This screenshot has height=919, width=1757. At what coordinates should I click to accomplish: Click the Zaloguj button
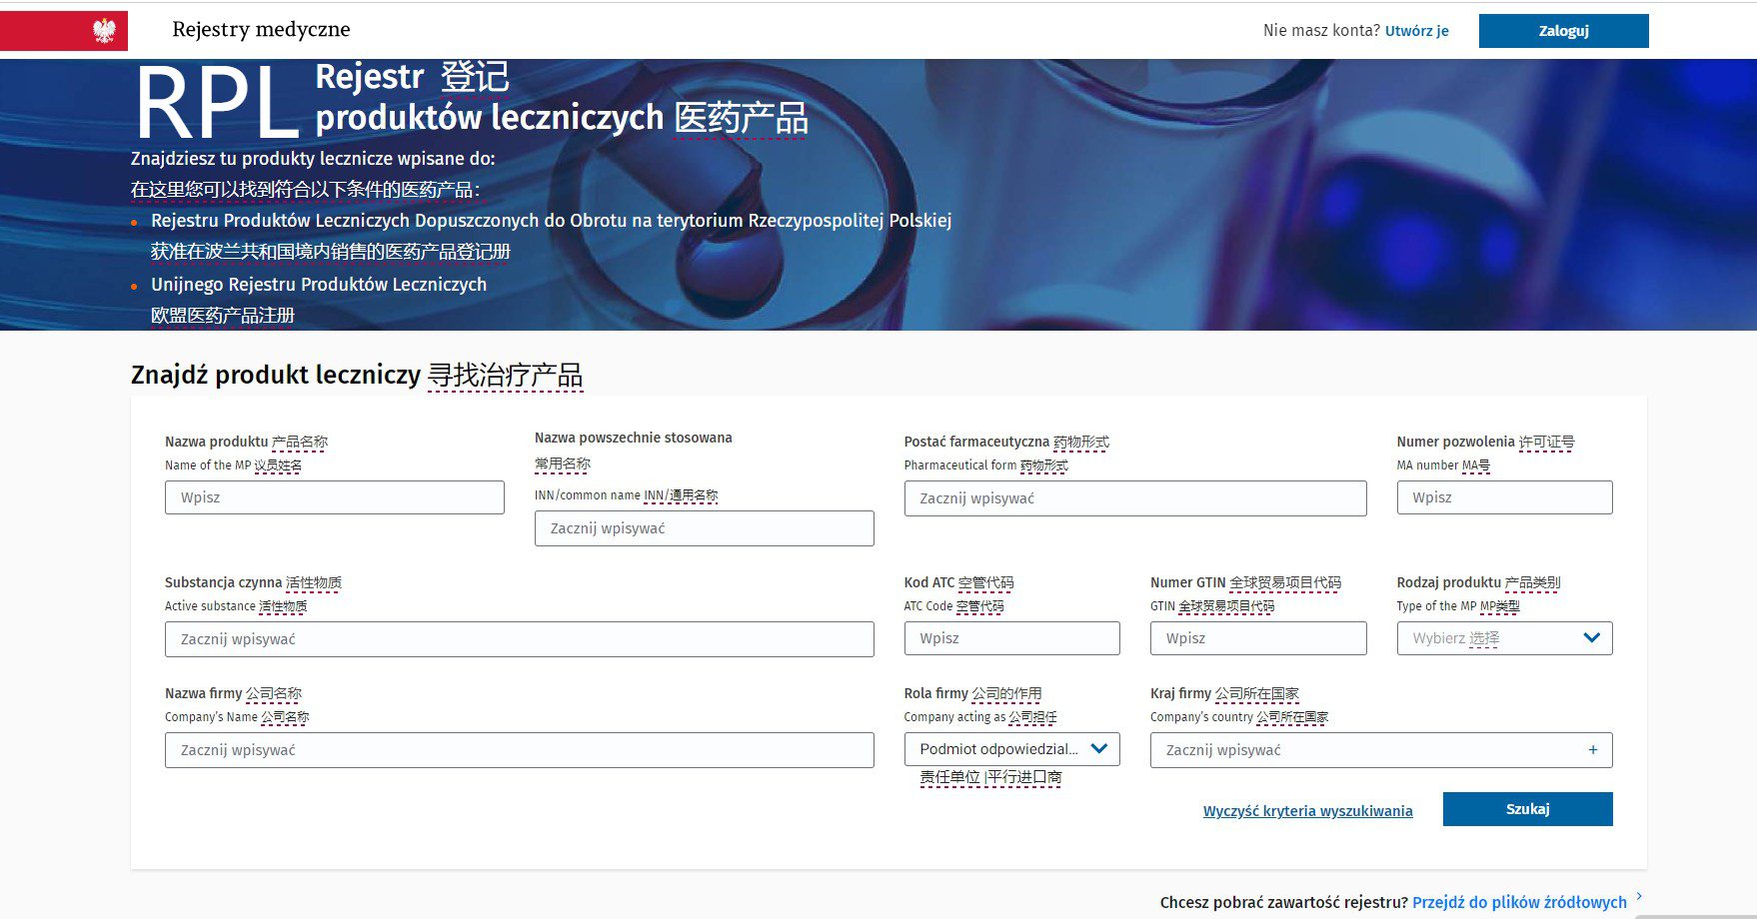[1563, 31]
